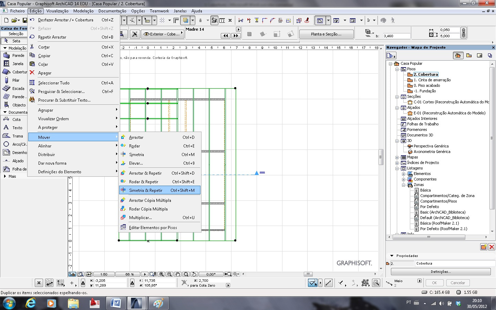
Task: Select the Parede wall tool
Action: click(14, 55)
